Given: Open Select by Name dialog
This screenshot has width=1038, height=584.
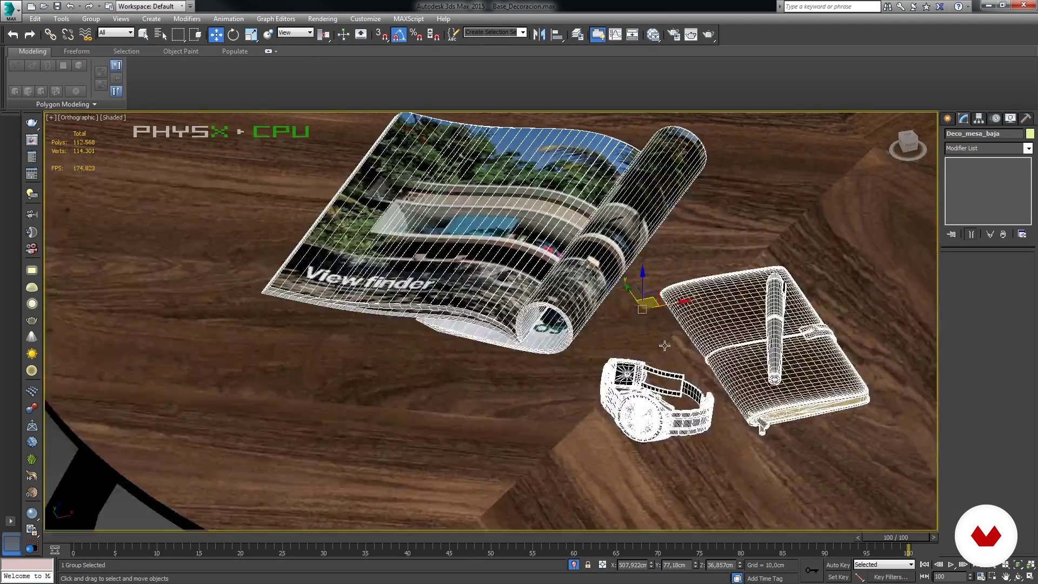Looking at the screenshot, I should pos(161,35).
